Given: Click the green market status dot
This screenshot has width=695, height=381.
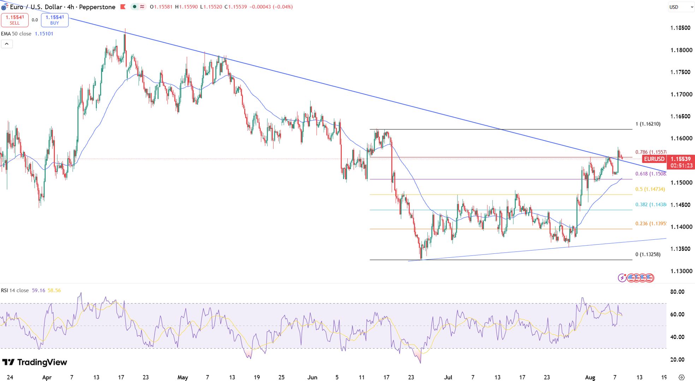Looking at the screenshot, I should [134, 7].
